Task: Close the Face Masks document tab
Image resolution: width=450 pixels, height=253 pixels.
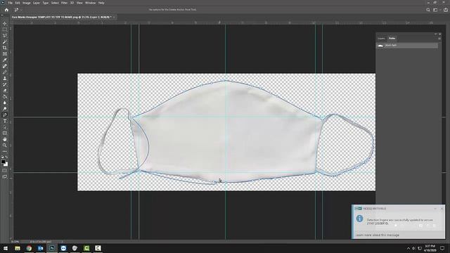Action: coord(114,17)
